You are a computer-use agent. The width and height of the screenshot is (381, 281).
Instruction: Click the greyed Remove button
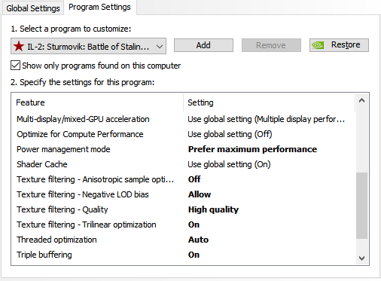271,45
